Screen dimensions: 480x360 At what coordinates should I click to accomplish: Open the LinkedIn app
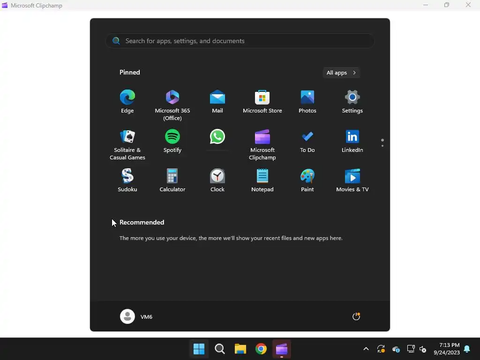click(352, 142)
